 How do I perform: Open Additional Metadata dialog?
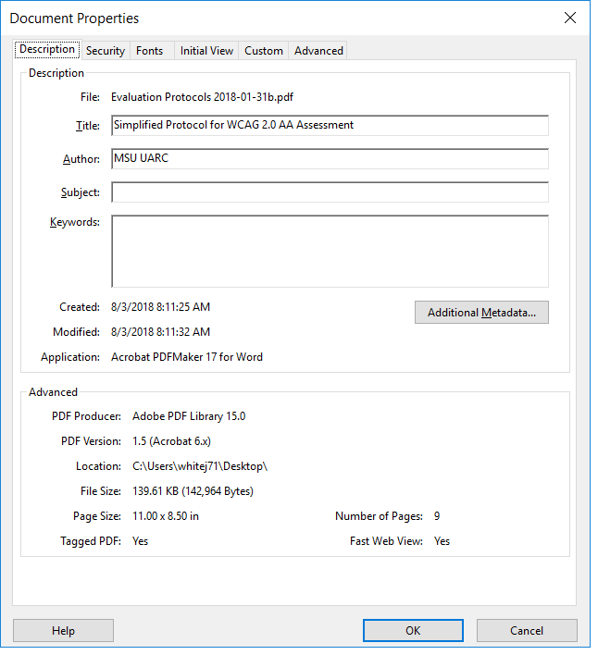click(481, 313)
